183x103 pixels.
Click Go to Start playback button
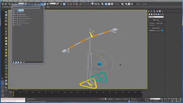coord(162,99)
